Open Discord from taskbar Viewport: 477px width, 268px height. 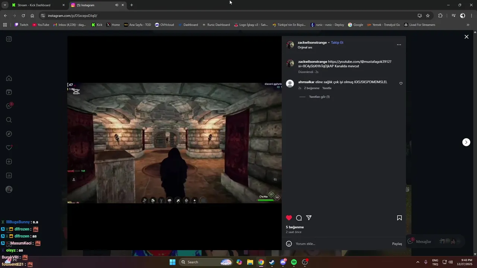[x=283, y=262]
